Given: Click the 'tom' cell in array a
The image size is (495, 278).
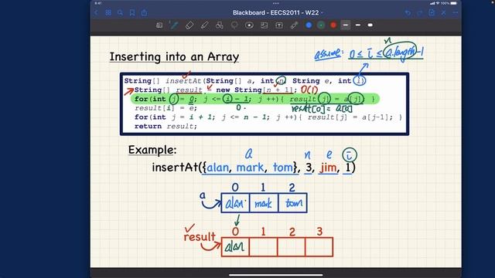Looking at the screenshot, I should click(292, 203).
